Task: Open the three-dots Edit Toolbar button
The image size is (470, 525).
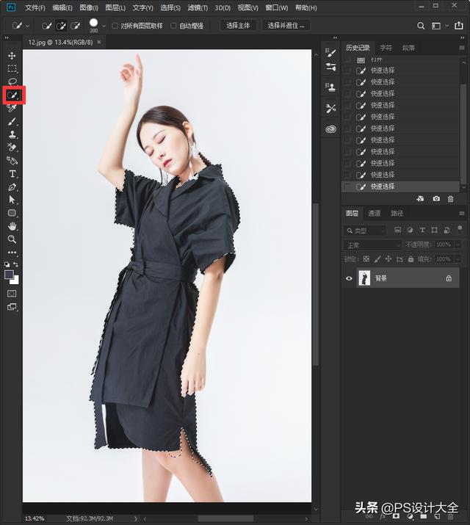Action: coord(12,252)
